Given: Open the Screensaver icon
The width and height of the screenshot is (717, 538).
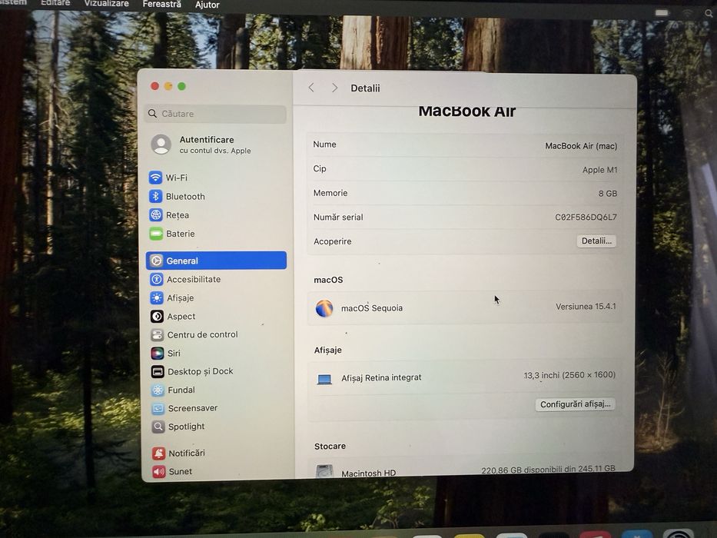Looking at the screenshot, I should tap(158, 408).
